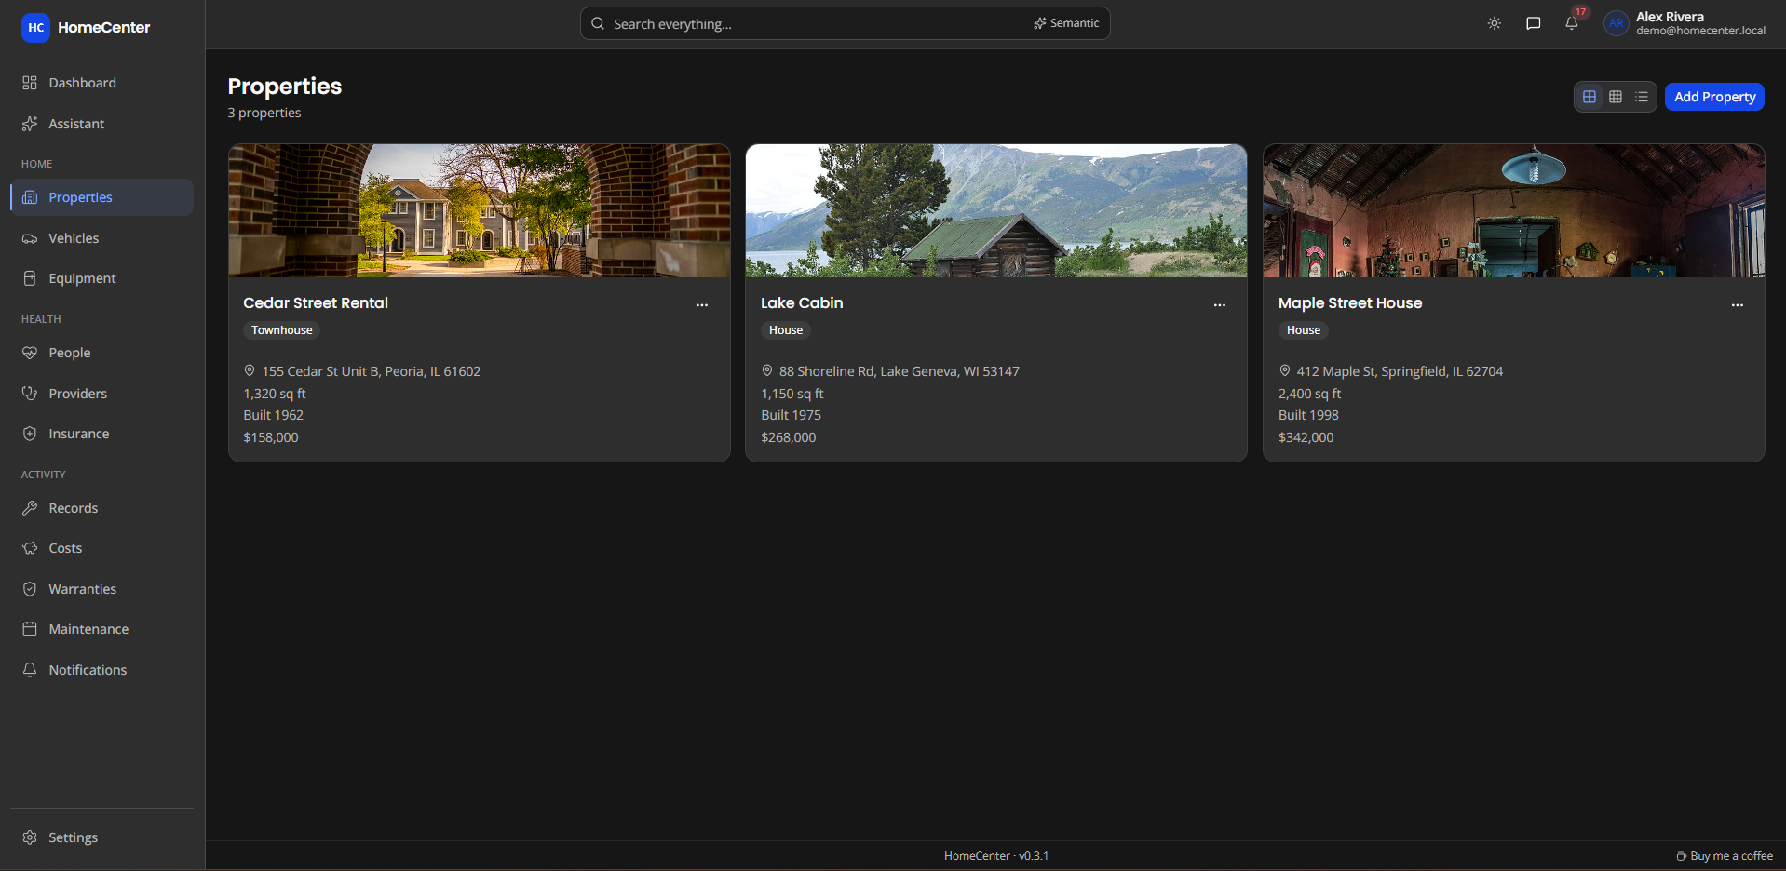This screenshot has width=1786, height=871.
Task: Click the People heart icon
Action: coord(30,353)
